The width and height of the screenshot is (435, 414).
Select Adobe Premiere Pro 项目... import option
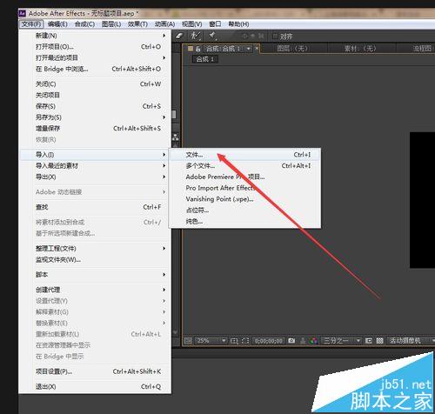click(244, 177)
